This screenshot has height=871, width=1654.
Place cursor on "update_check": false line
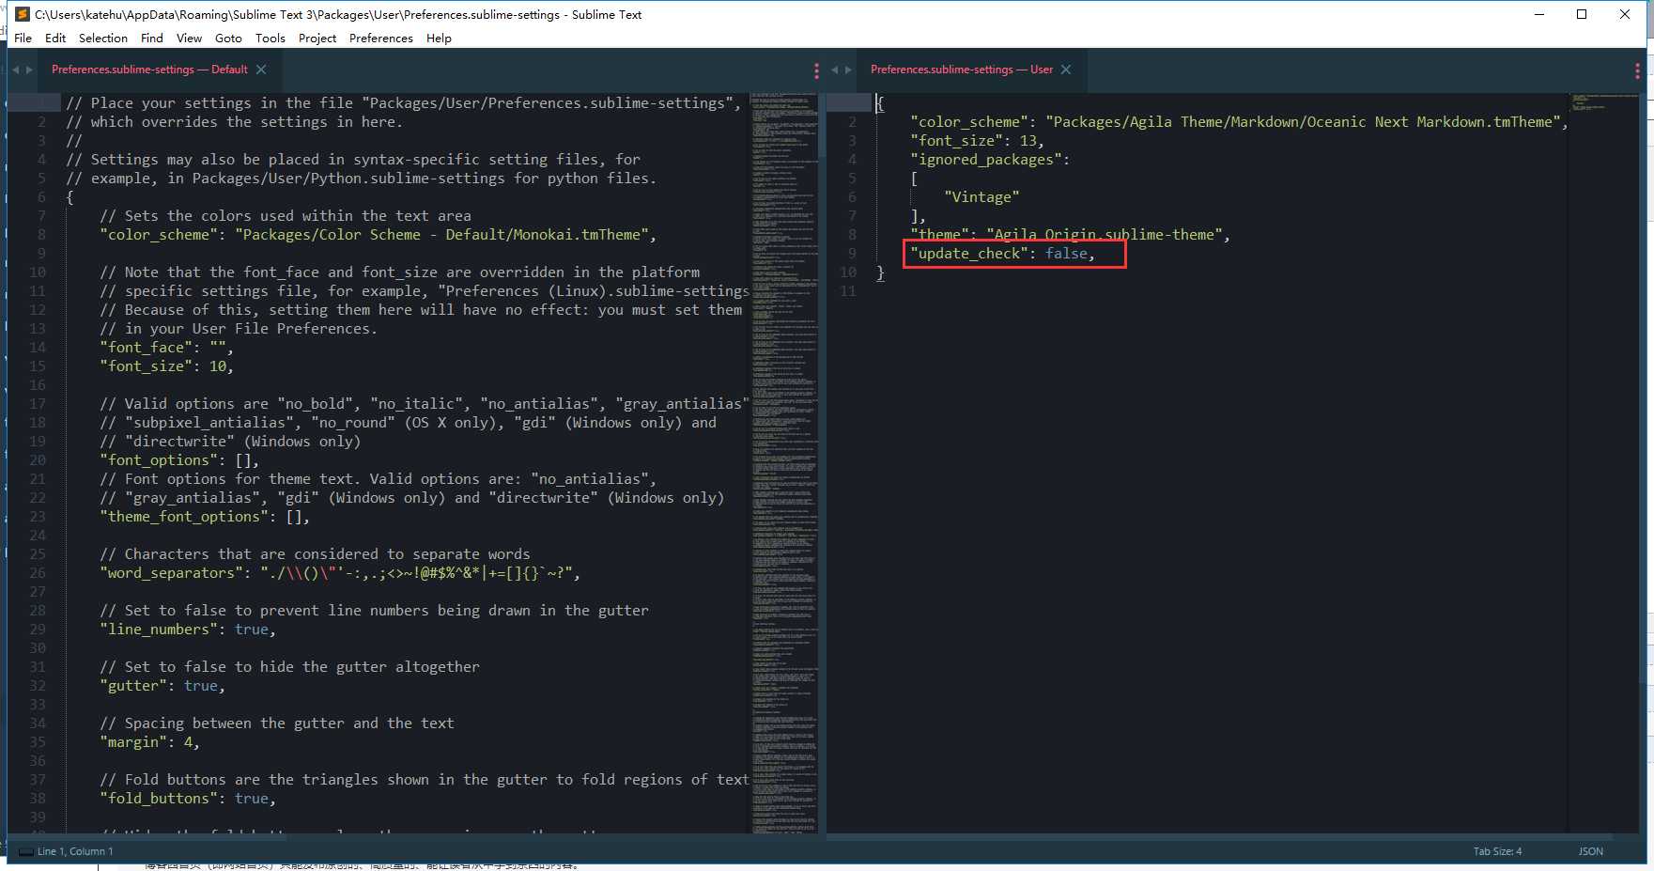[1002, 254]
